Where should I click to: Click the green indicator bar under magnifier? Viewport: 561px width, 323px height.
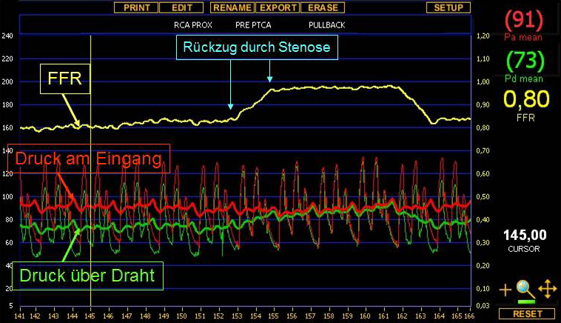coord(526,302)
